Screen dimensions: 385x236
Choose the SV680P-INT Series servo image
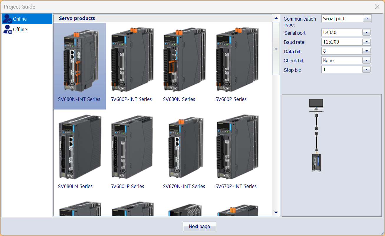[x=132, y=60]
